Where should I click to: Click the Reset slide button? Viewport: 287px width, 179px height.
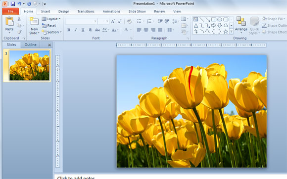[49, 26]
